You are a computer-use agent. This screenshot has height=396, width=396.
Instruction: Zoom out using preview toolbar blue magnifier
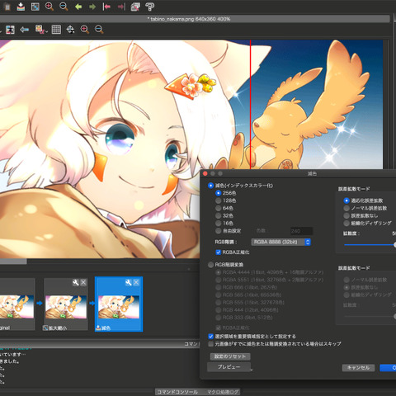coord(99,30)
